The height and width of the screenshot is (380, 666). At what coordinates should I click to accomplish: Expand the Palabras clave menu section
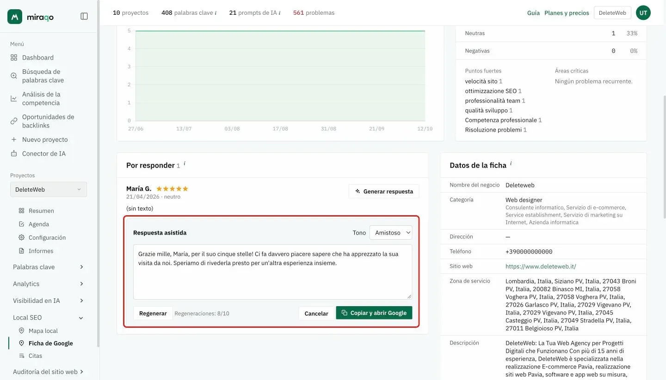point(48,267)
